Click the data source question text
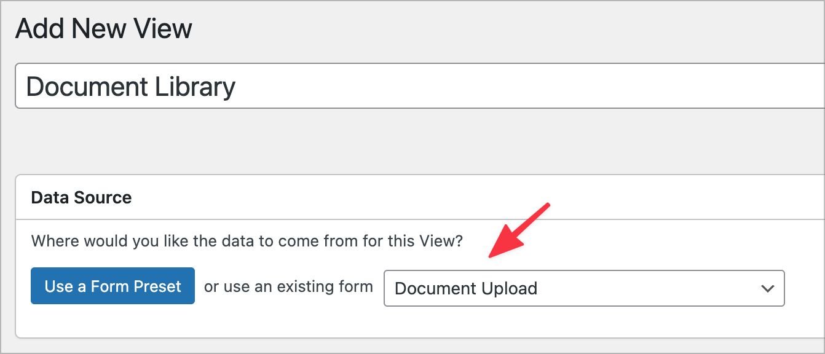Screen dimensions: 825x354 pyautogui.click(x=247, y=241)
